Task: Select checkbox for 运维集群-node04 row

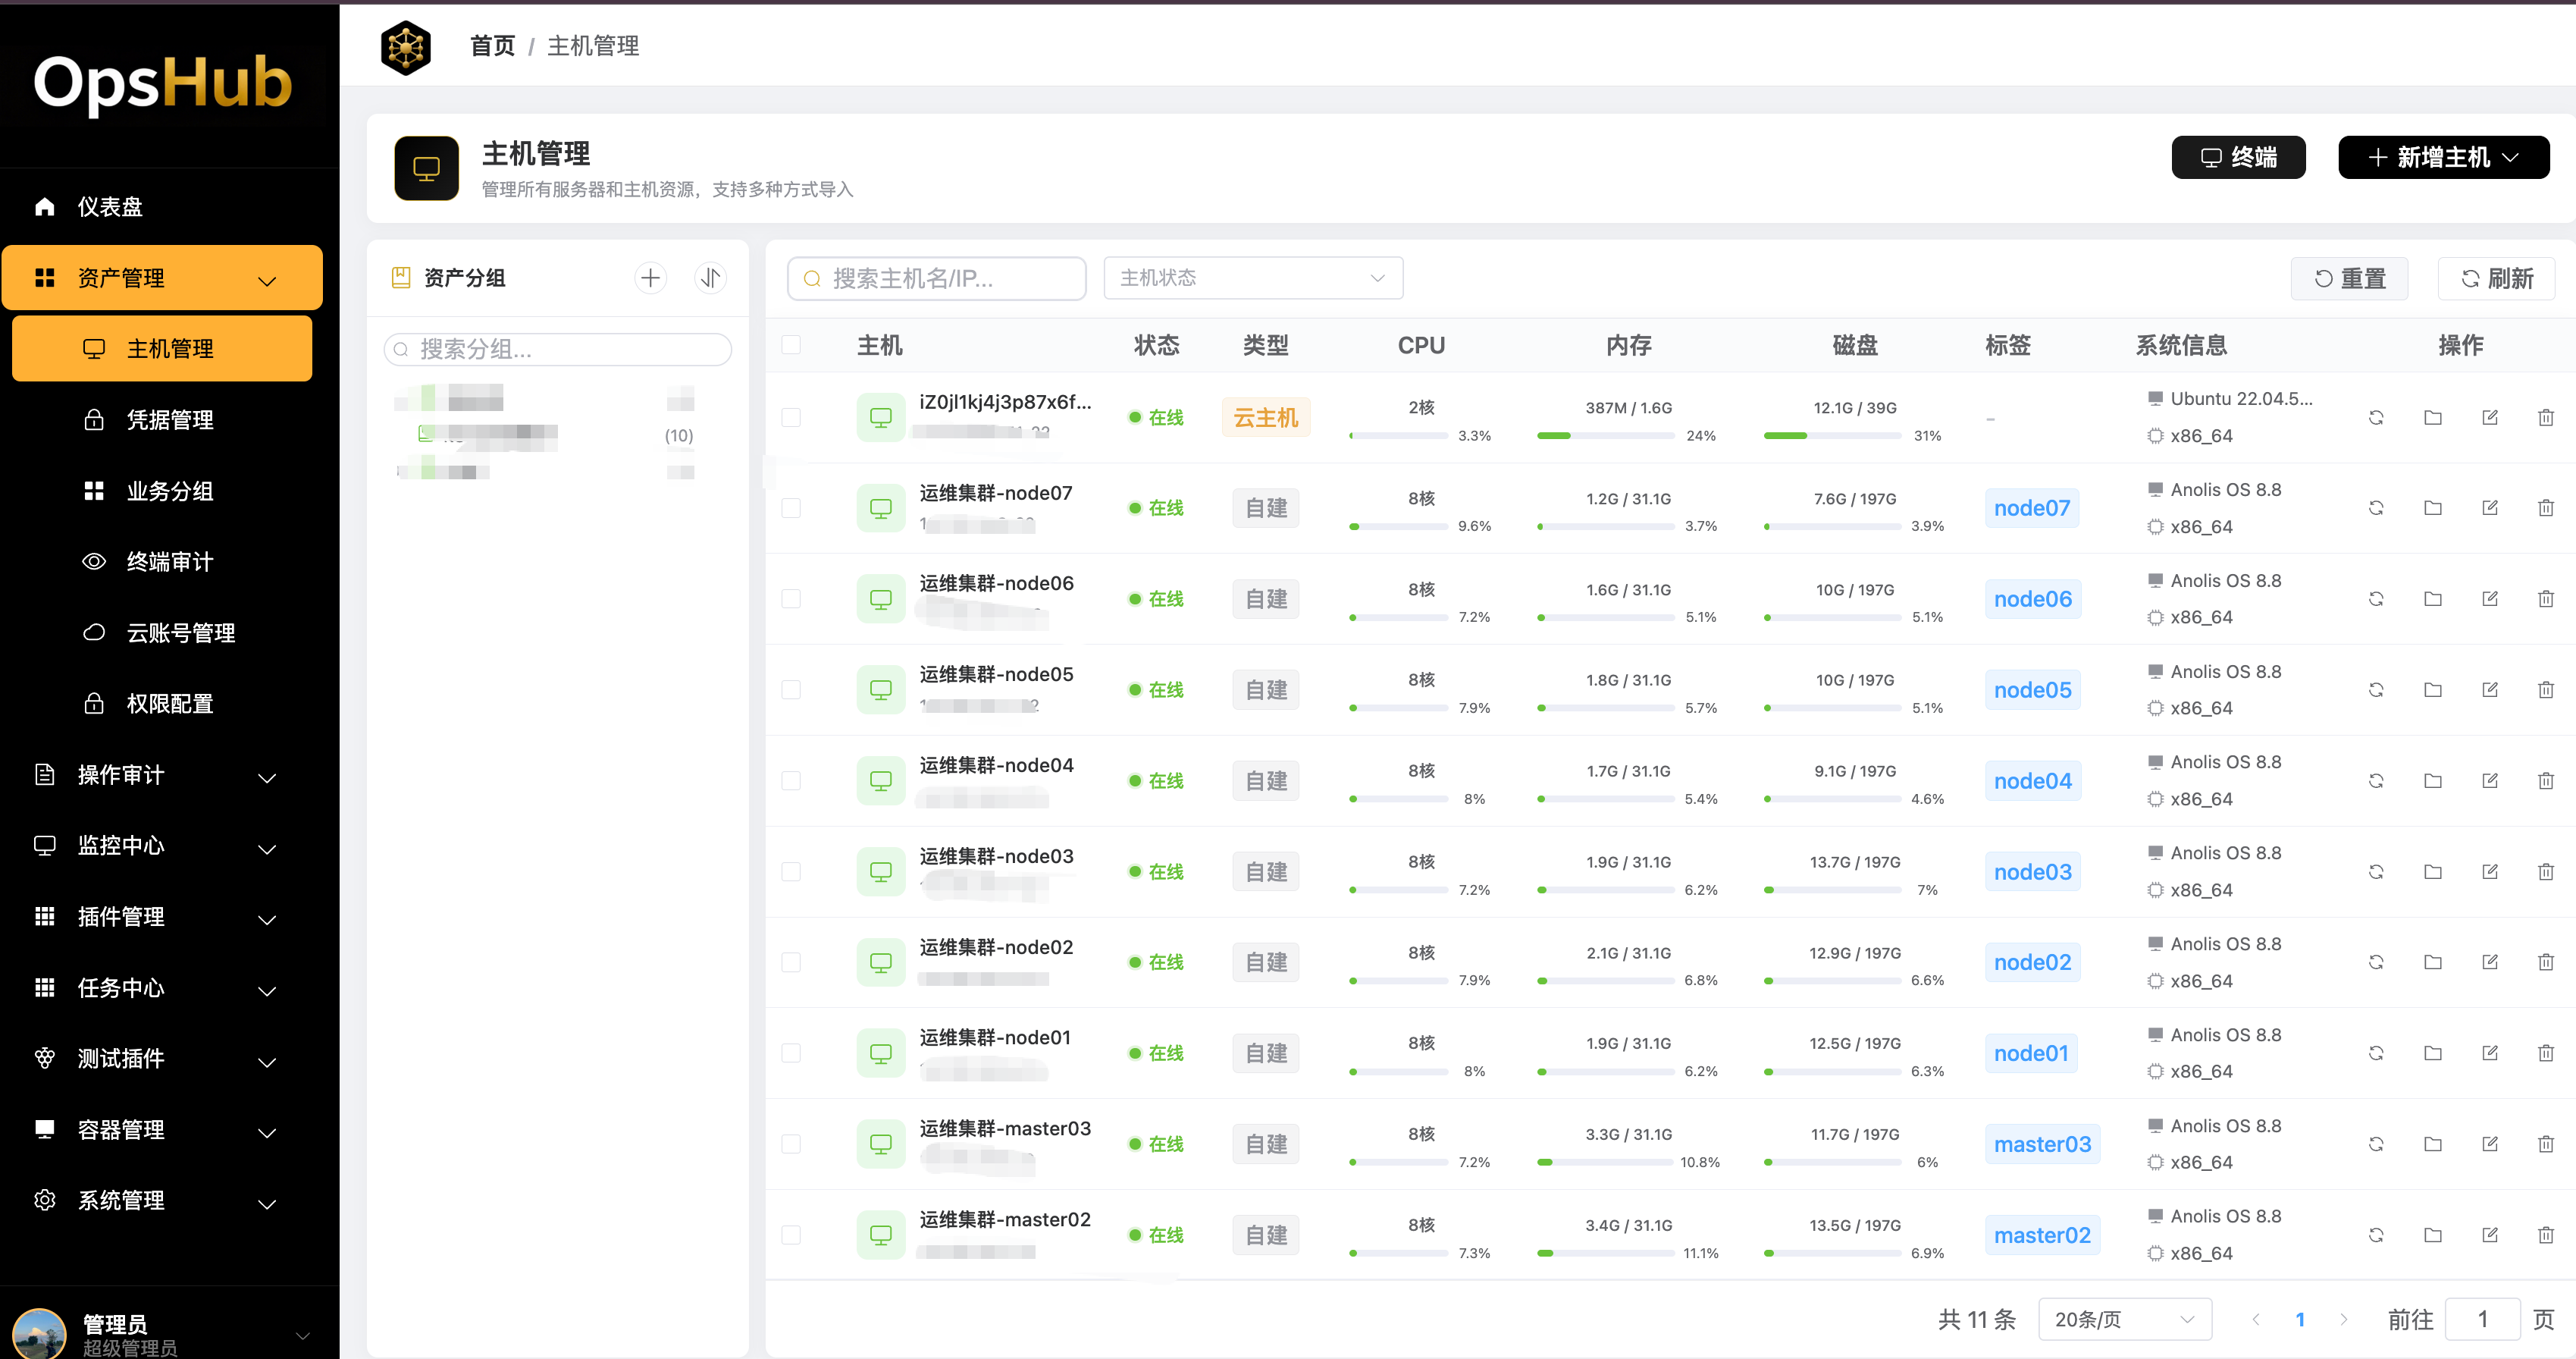Action: [x=791, y=781]
